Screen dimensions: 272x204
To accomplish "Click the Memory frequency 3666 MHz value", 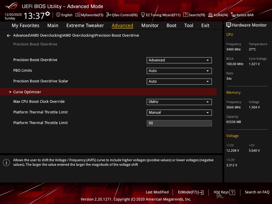I will (x=233, y=107).
